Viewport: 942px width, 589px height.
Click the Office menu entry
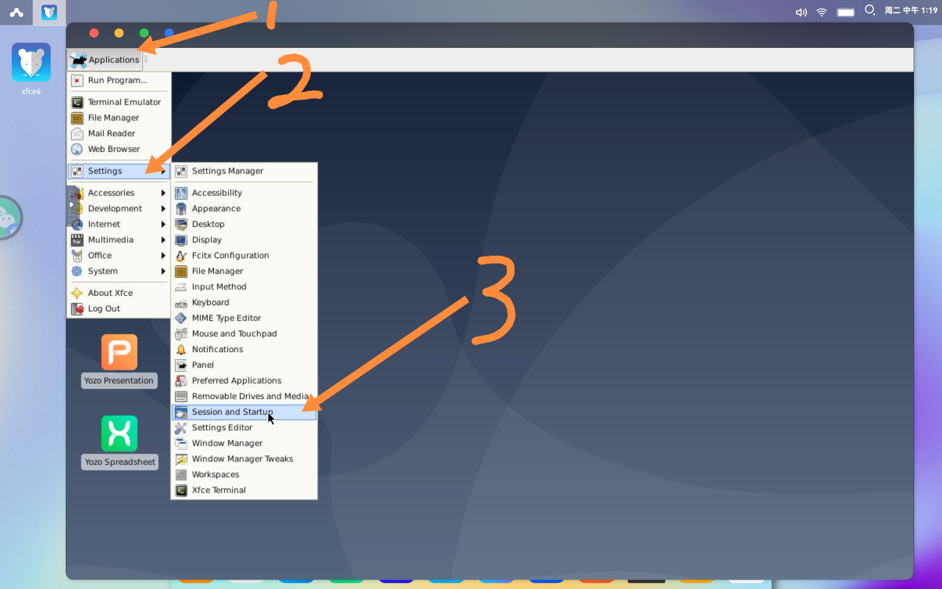coord(119,255)
